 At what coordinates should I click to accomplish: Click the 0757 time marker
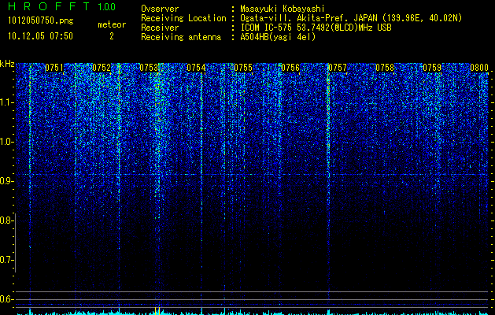[338, 68]
